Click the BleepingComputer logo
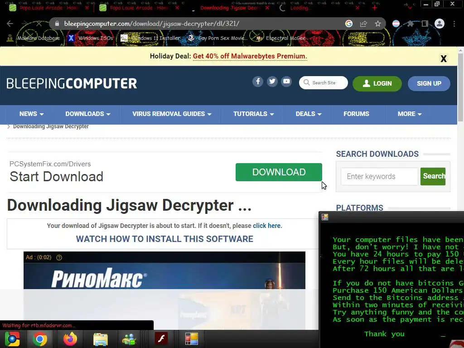Viewport: 464px width, 348px height. [72, 83]
